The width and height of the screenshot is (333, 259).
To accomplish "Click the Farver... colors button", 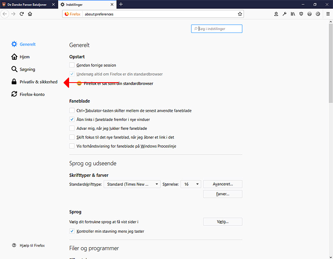I will (x=223, y=194).
